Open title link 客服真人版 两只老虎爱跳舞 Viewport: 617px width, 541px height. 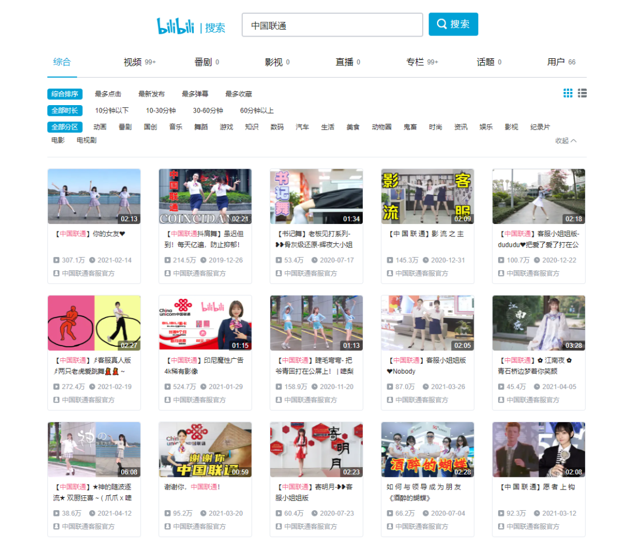click(x=93, y=366)
